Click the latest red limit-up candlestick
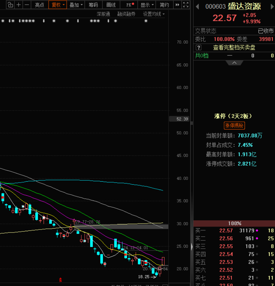Screen dimensions: 275x286 pos(163,261)
